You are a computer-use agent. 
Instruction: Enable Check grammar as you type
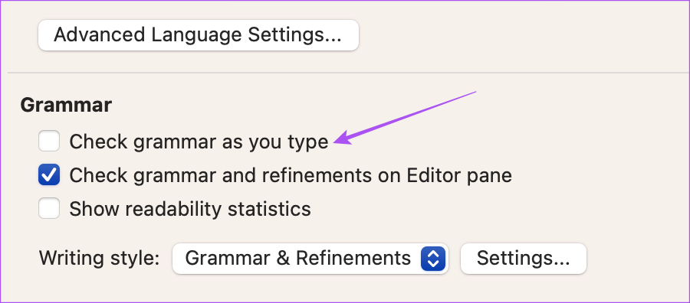click(49, 142)
